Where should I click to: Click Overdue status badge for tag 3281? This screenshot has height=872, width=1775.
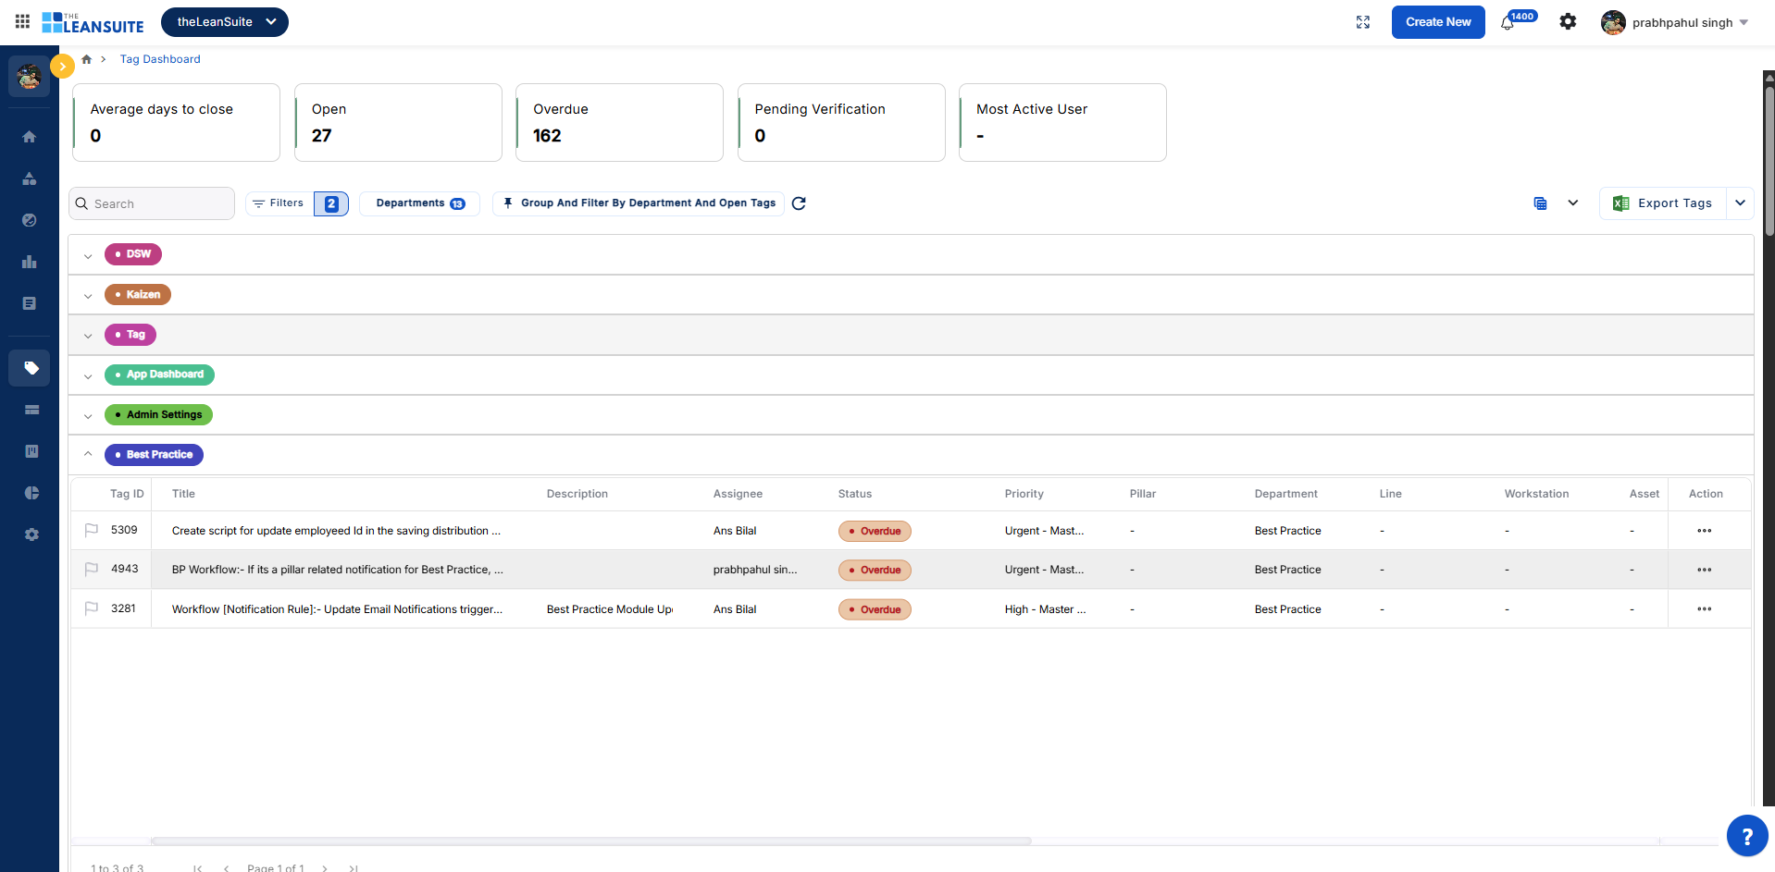875,609
